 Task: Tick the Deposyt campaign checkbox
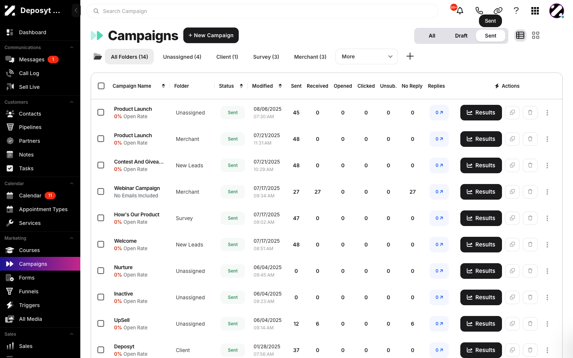(101, 350)
